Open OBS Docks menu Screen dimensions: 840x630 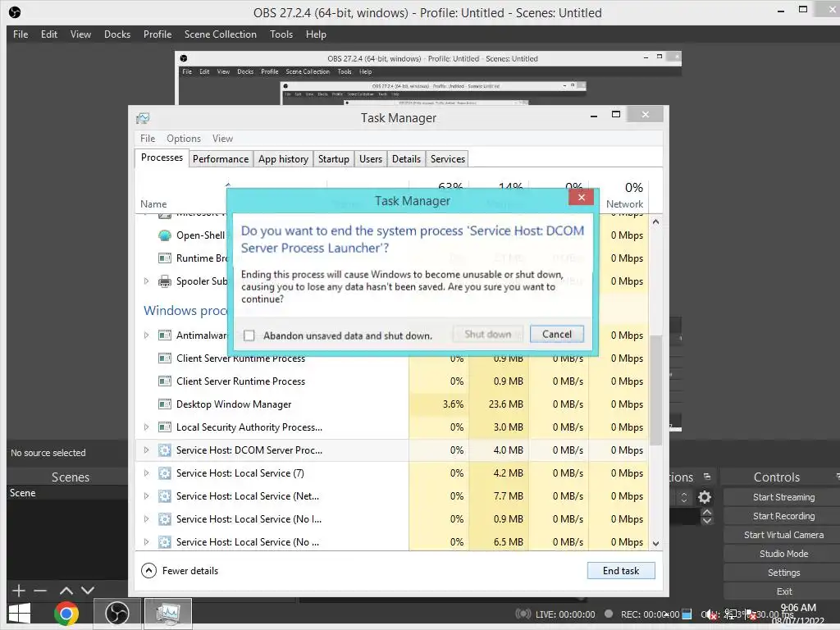[x=117, y=34]
